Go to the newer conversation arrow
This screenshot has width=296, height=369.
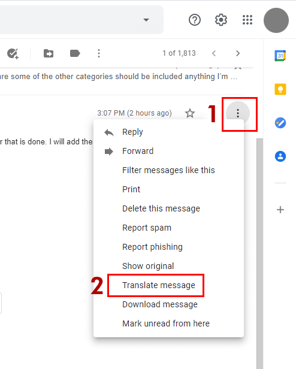coord(214,53)
